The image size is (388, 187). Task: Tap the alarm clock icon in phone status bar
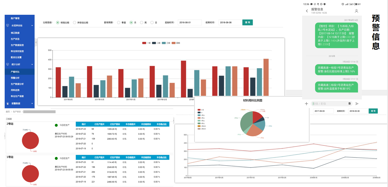click(343, 4)
